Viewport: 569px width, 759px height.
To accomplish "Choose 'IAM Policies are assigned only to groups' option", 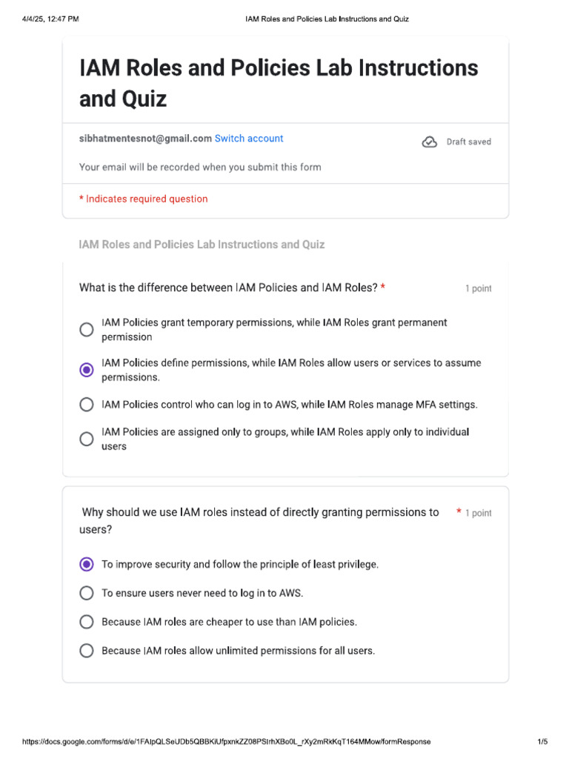I will pyautogui.click(x=87, y=439).
